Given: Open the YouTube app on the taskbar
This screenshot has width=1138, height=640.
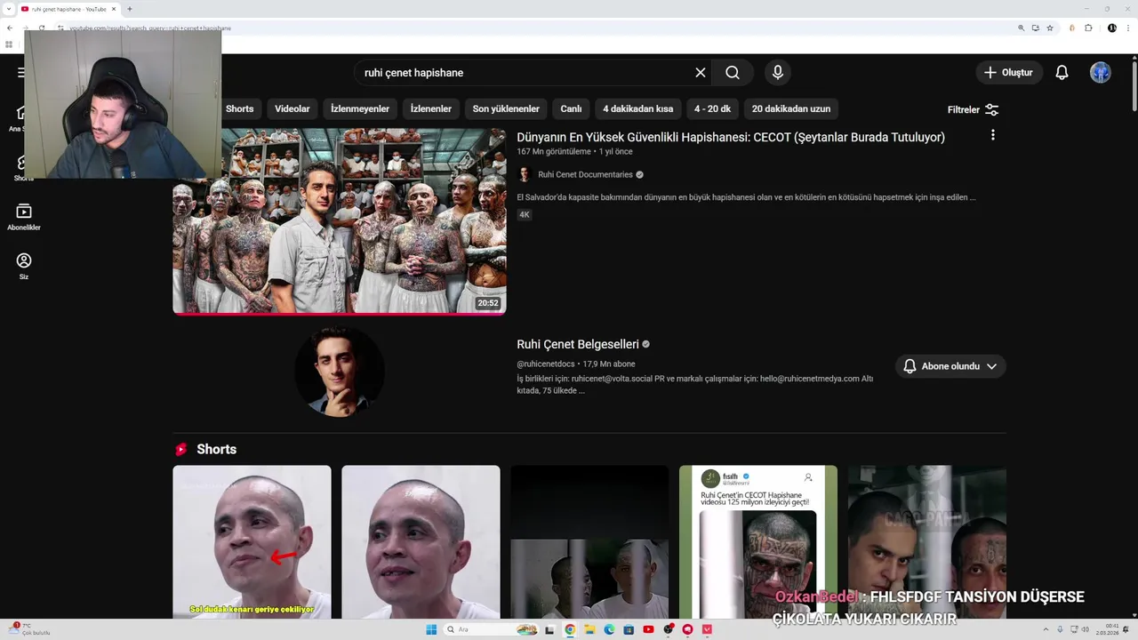Looking at the screenshot, I should point(648,629).
